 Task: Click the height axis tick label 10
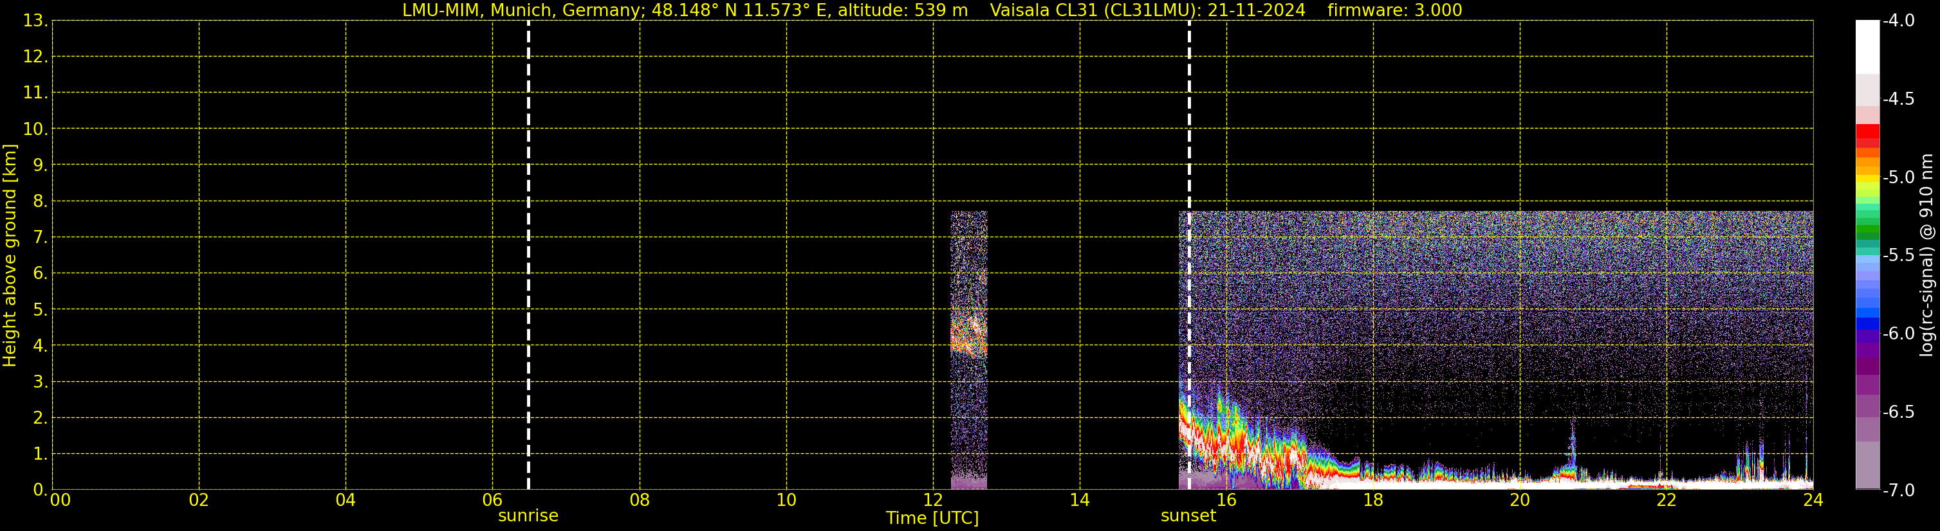[35, 129]
